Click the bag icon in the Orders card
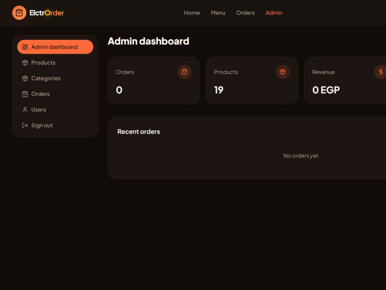Screen dimensions: 386x290 click(x=185, y=72)
